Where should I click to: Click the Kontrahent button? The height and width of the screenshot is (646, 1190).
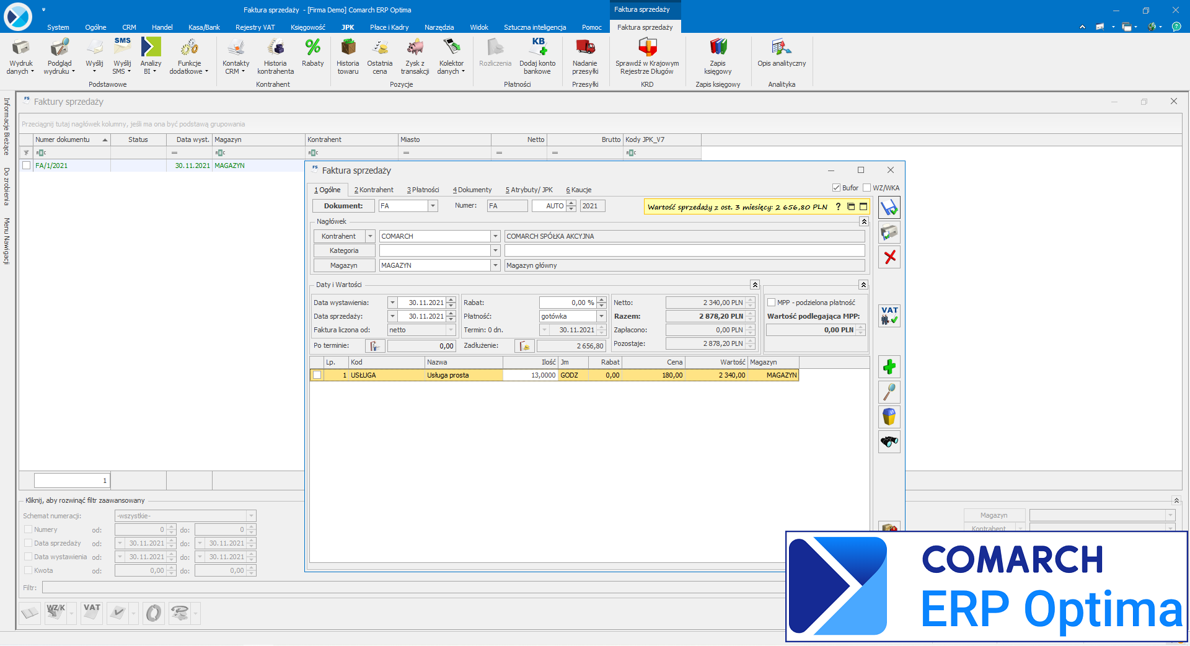click(x=338, y=236)
